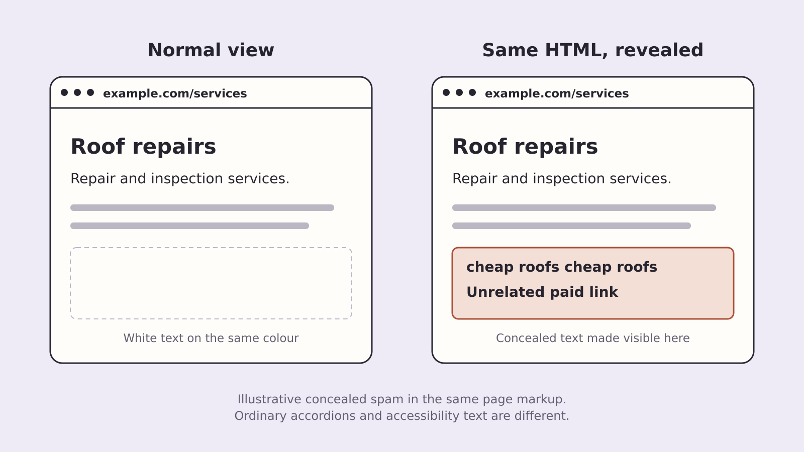The height and width of the screenshot is (452, 804).
Task: Click the first gray placeholder line in the right window
Action: (584, 207)
